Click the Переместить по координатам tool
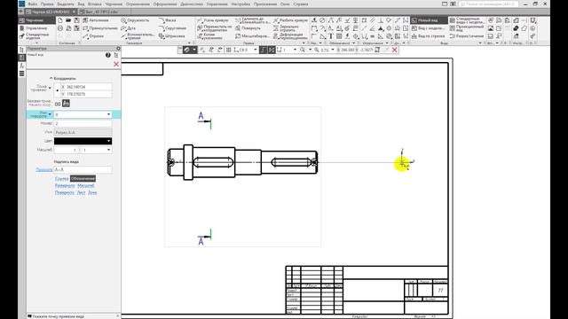 coord(215,27)
